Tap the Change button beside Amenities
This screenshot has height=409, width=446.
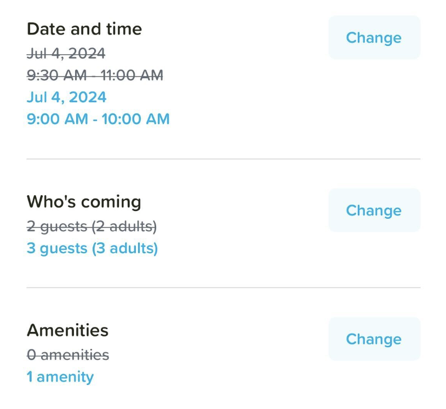click(x=374, y=339)
